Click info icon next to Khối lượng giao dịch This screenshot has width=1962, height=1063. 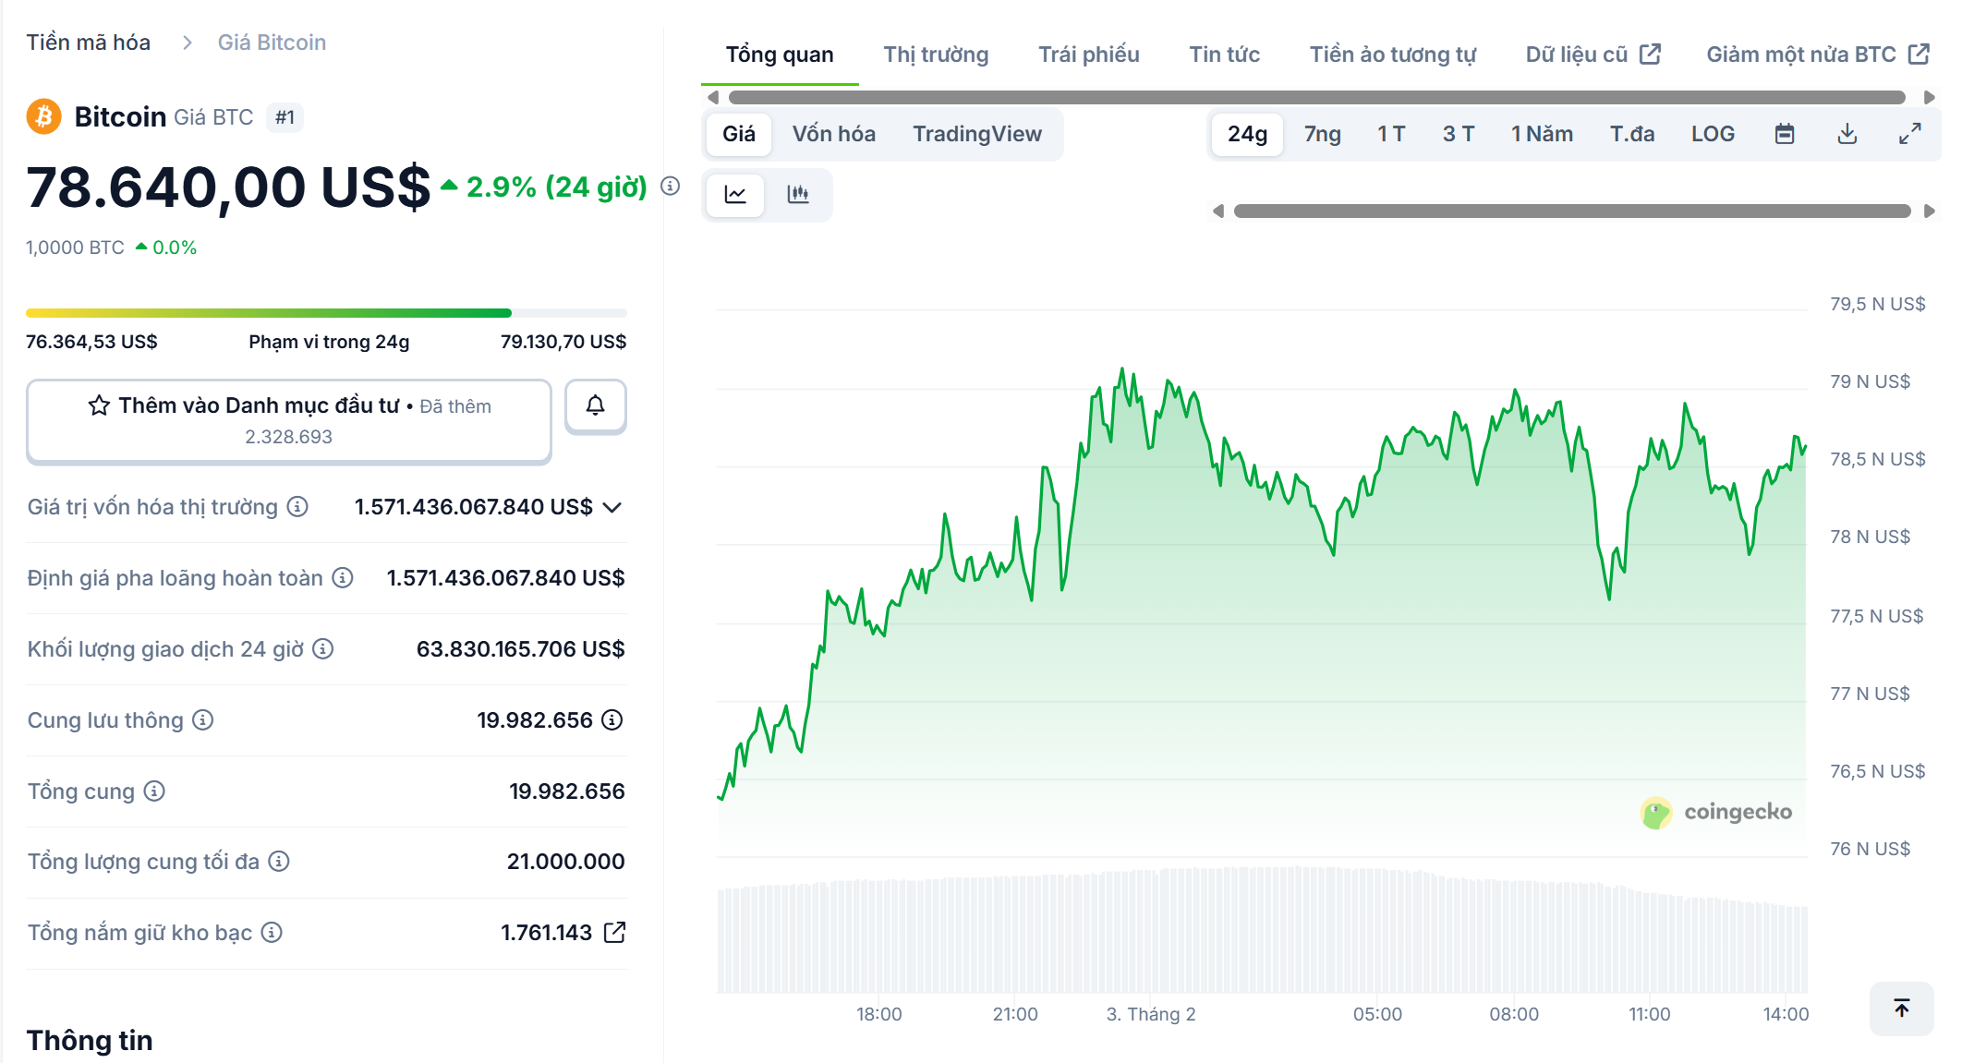click(321, 649)
